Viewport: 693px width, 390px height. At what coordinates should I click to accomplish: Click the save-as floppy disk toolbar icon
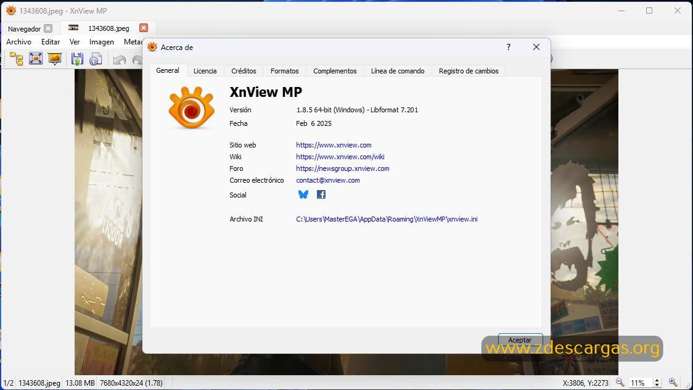[x=77, y=59]
